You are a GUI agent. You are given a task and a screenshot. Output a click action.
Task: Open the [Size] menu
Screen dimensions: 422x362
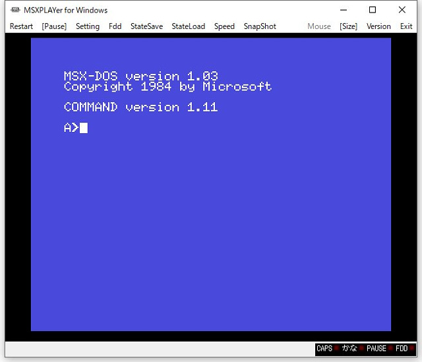pos(349,26)
